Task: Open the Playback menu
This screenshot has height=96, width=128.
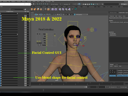Action: pyautogui.click(x=13, y=1)
